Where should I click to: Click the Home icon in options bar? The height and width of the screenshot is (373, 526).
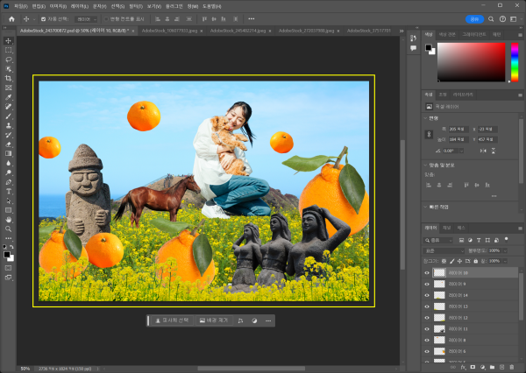point(11,18)
